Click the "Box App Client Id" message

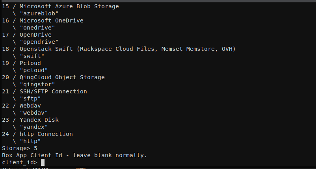pyautogui.click(x=74, y=155)
